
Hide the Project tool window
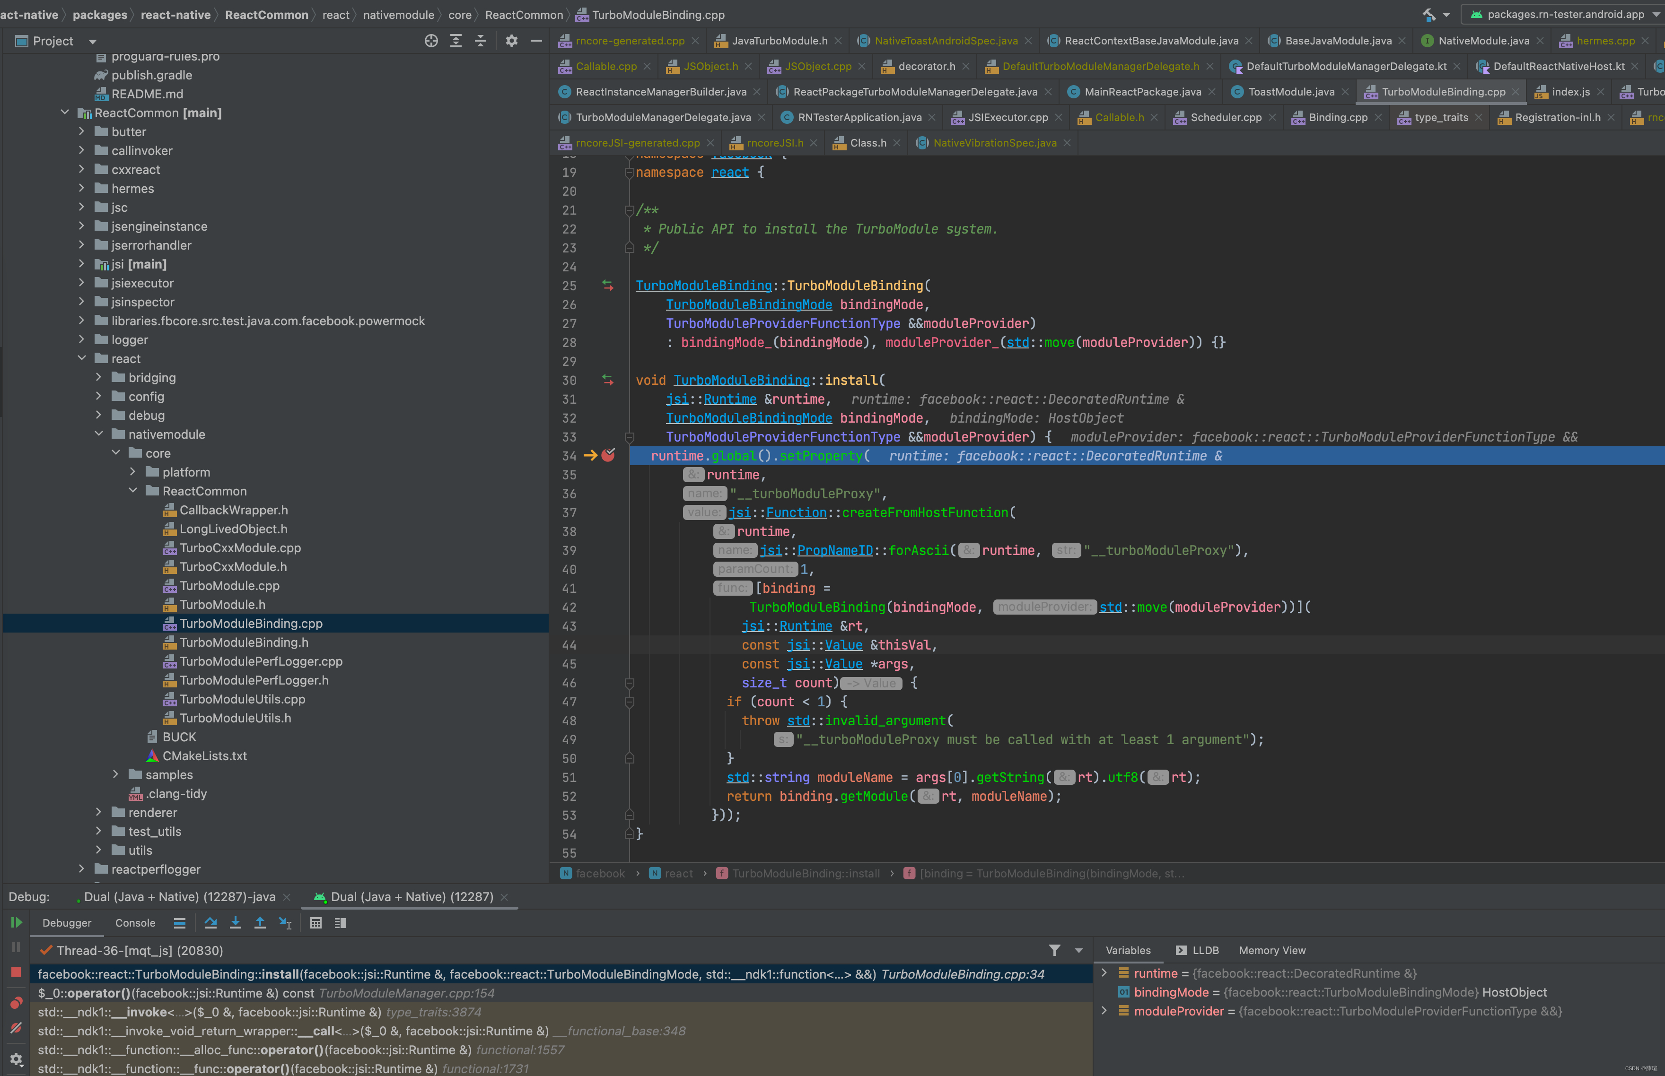point(536,41)
